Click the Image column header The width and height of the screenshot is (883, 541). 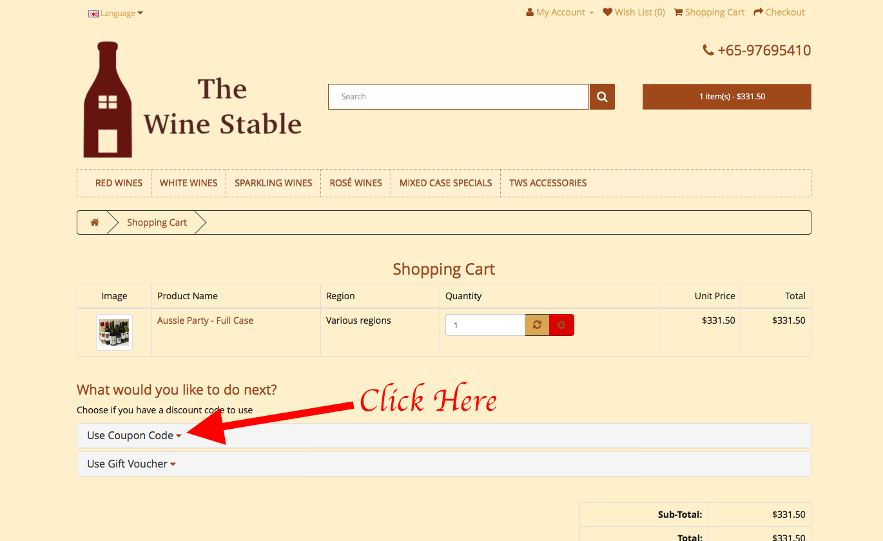[114, 296]
